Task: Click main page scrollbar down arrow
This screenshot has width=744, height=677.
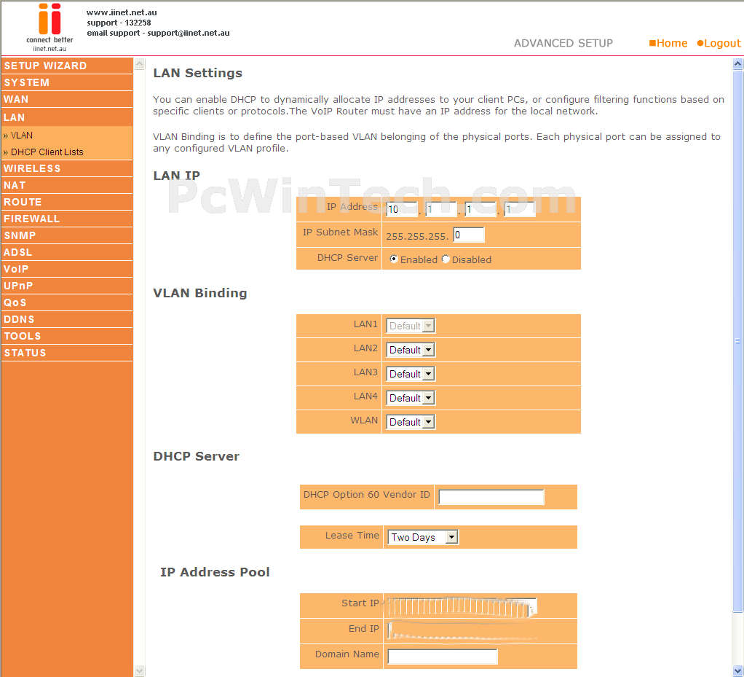Action: 738,671
